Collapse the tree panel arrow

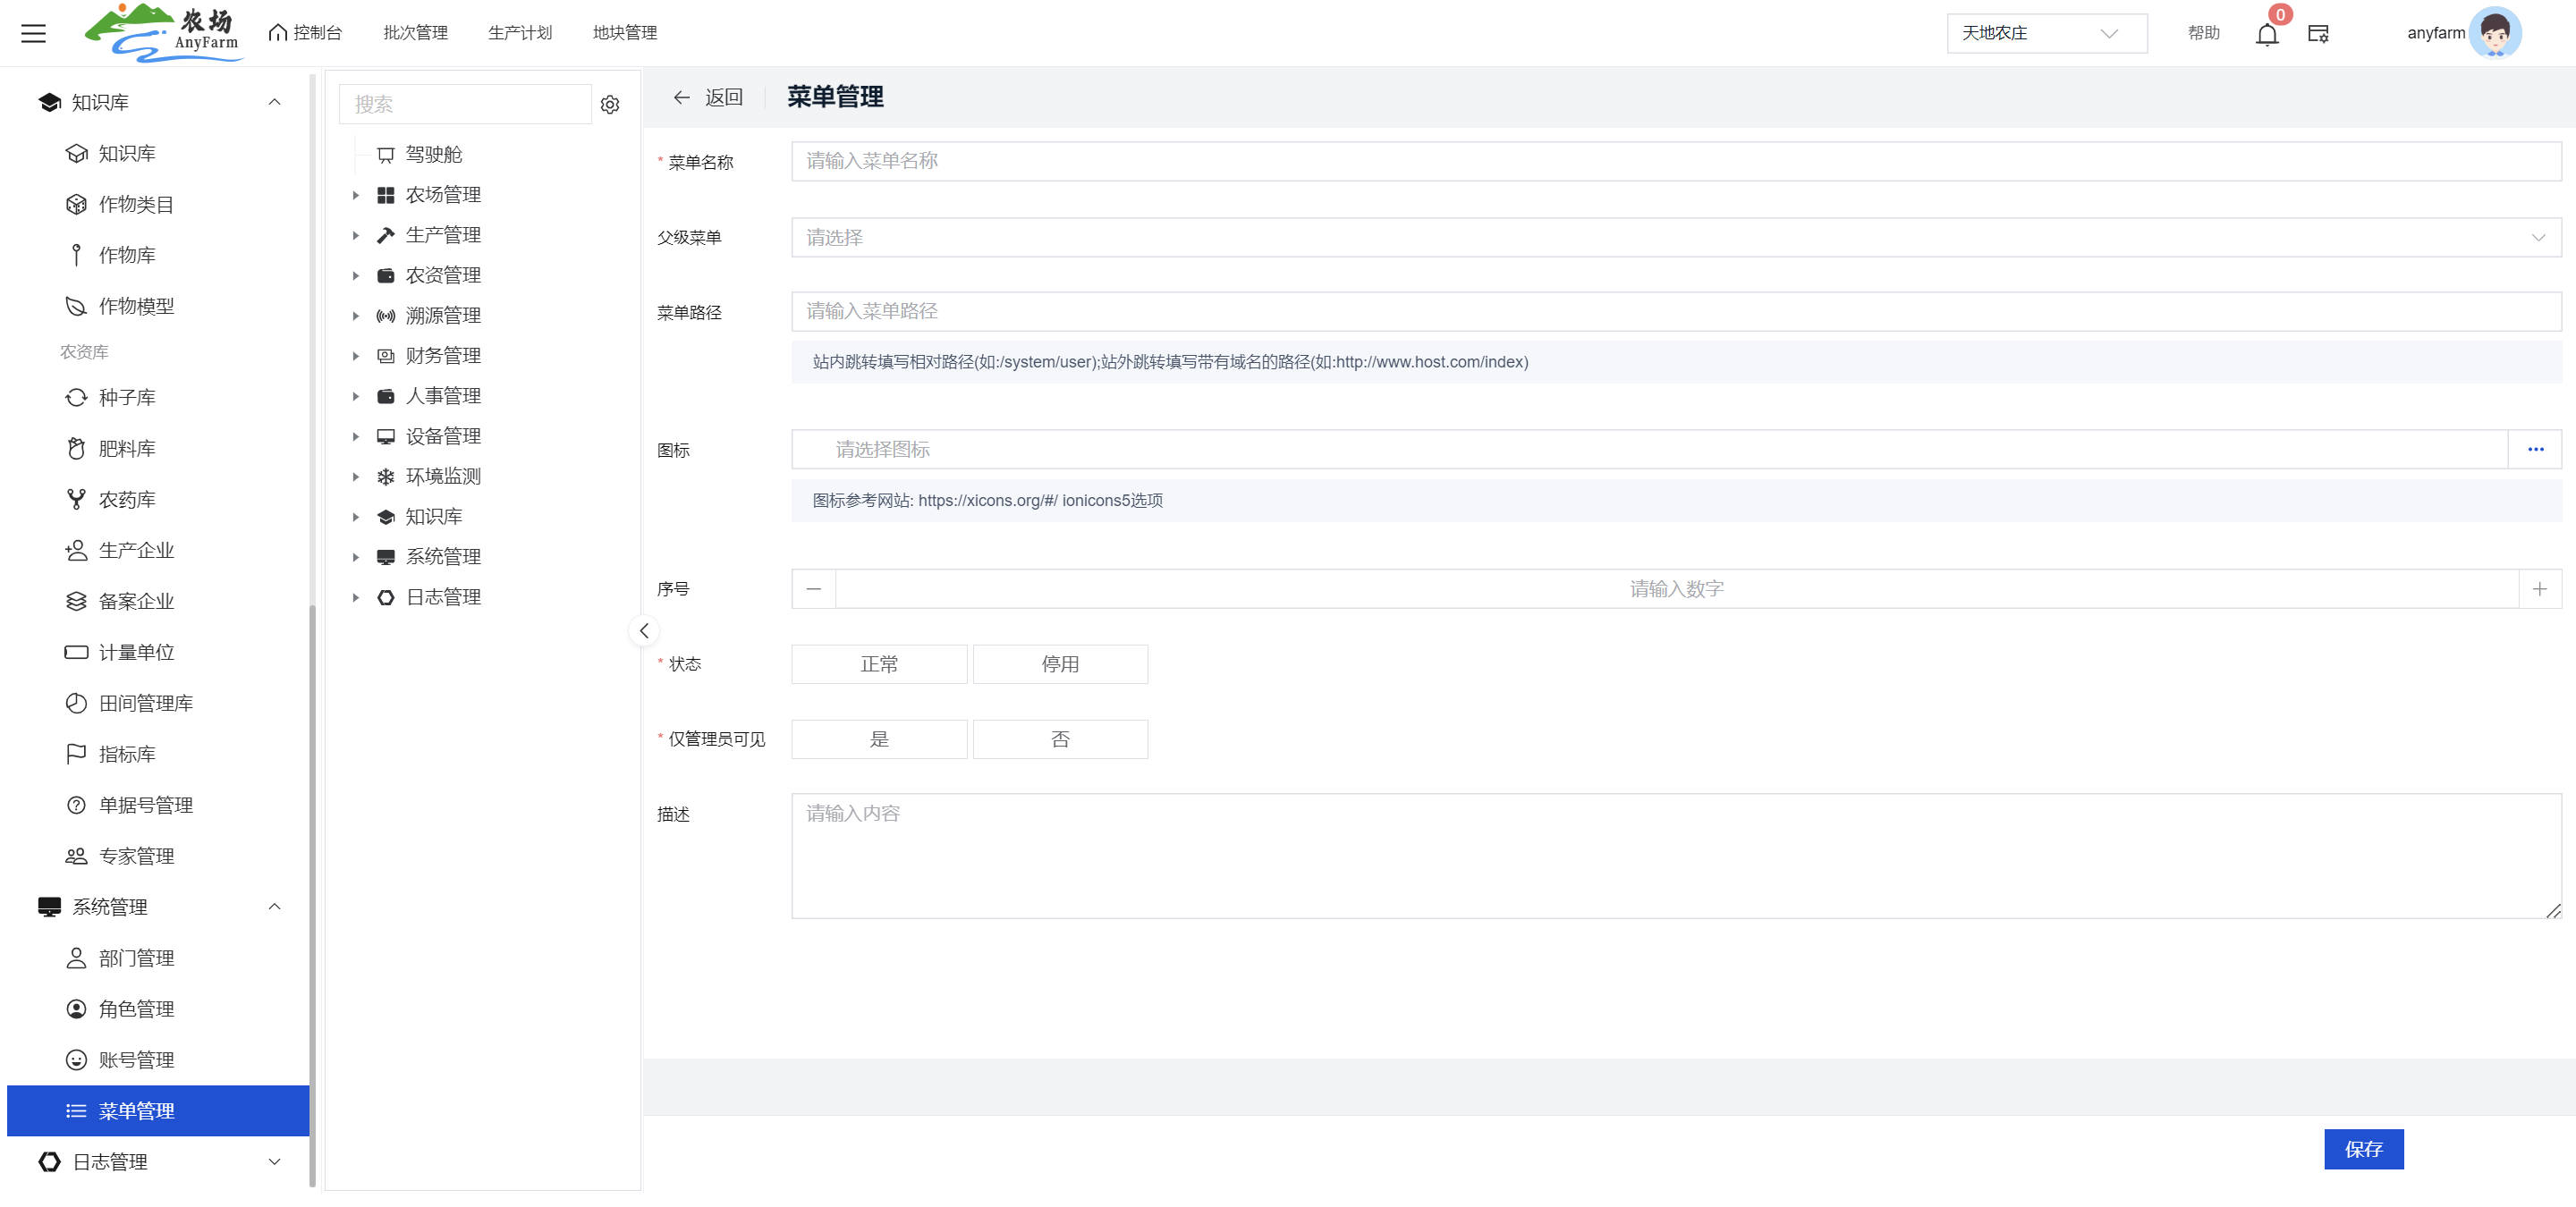(x=644, y=630)
